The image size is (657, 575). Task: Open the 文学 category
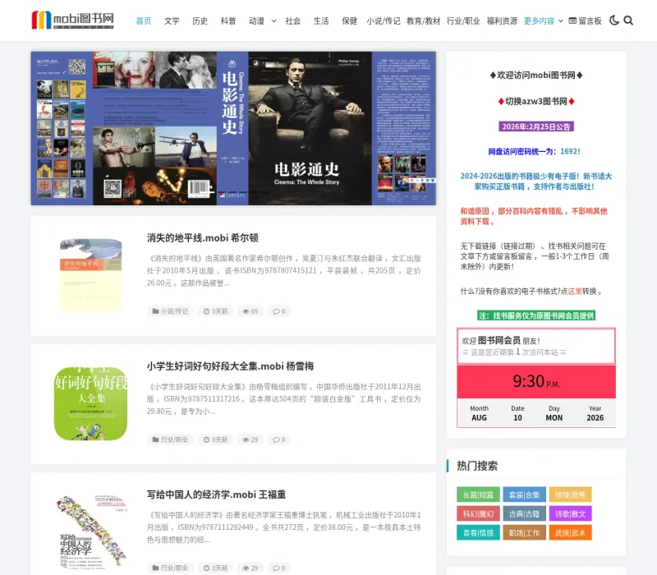pyautogui.click(x=172, y=21)
